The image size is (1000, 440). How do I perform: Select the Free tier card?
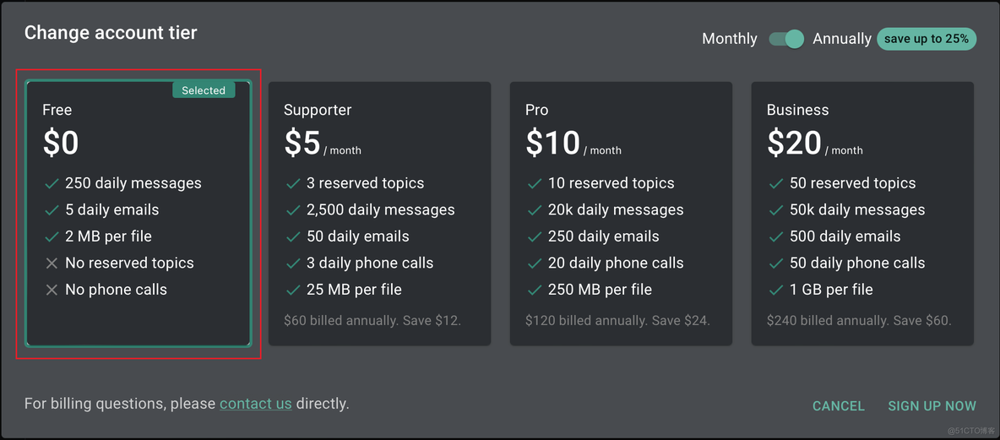[139, 213]
